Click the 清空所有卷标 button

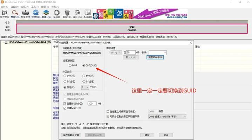155,57
